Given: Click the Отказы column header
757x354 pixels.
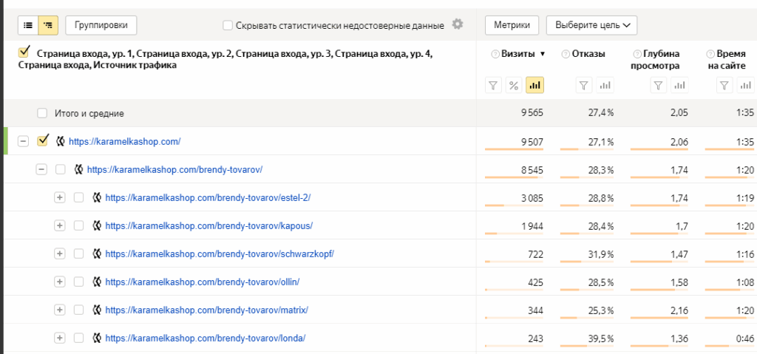Looking at the screenshot, I should [588, 53].
